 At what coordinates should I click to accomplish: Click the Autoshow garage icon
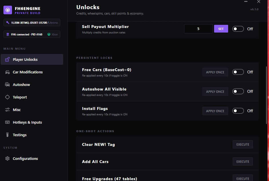point(7,85)
